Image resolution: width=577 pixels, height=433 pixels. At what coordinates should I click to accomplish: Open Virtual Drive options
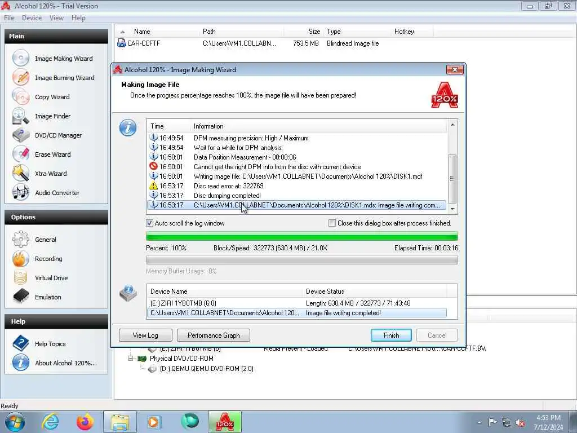tap(51, 278)
